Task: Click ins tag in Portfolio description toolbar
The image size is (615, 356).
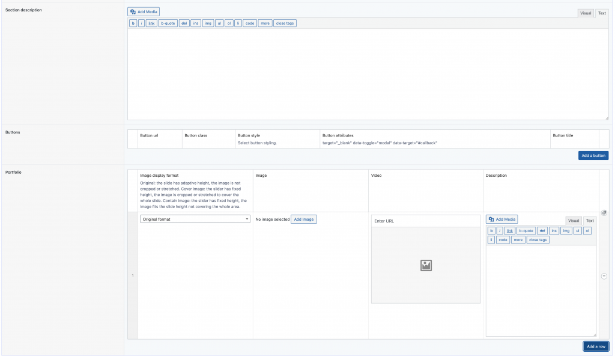Action: point(554,231)
